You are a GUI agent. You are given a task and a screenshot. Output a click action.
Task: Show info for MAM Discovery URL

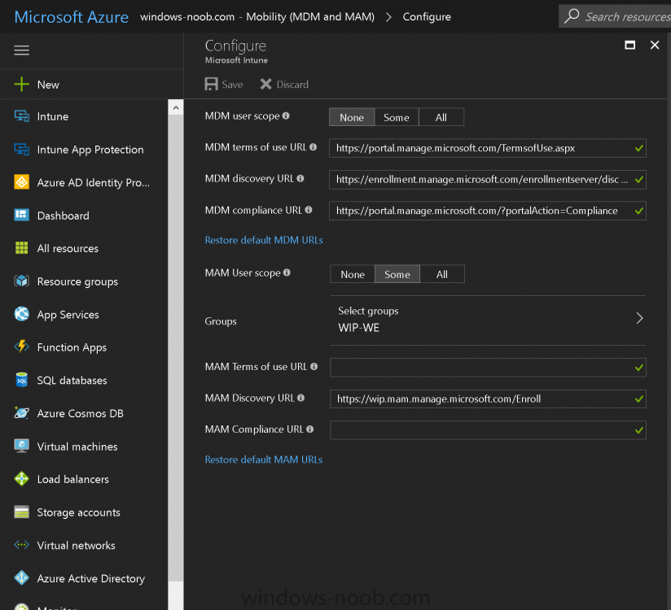tap(300, 398)
